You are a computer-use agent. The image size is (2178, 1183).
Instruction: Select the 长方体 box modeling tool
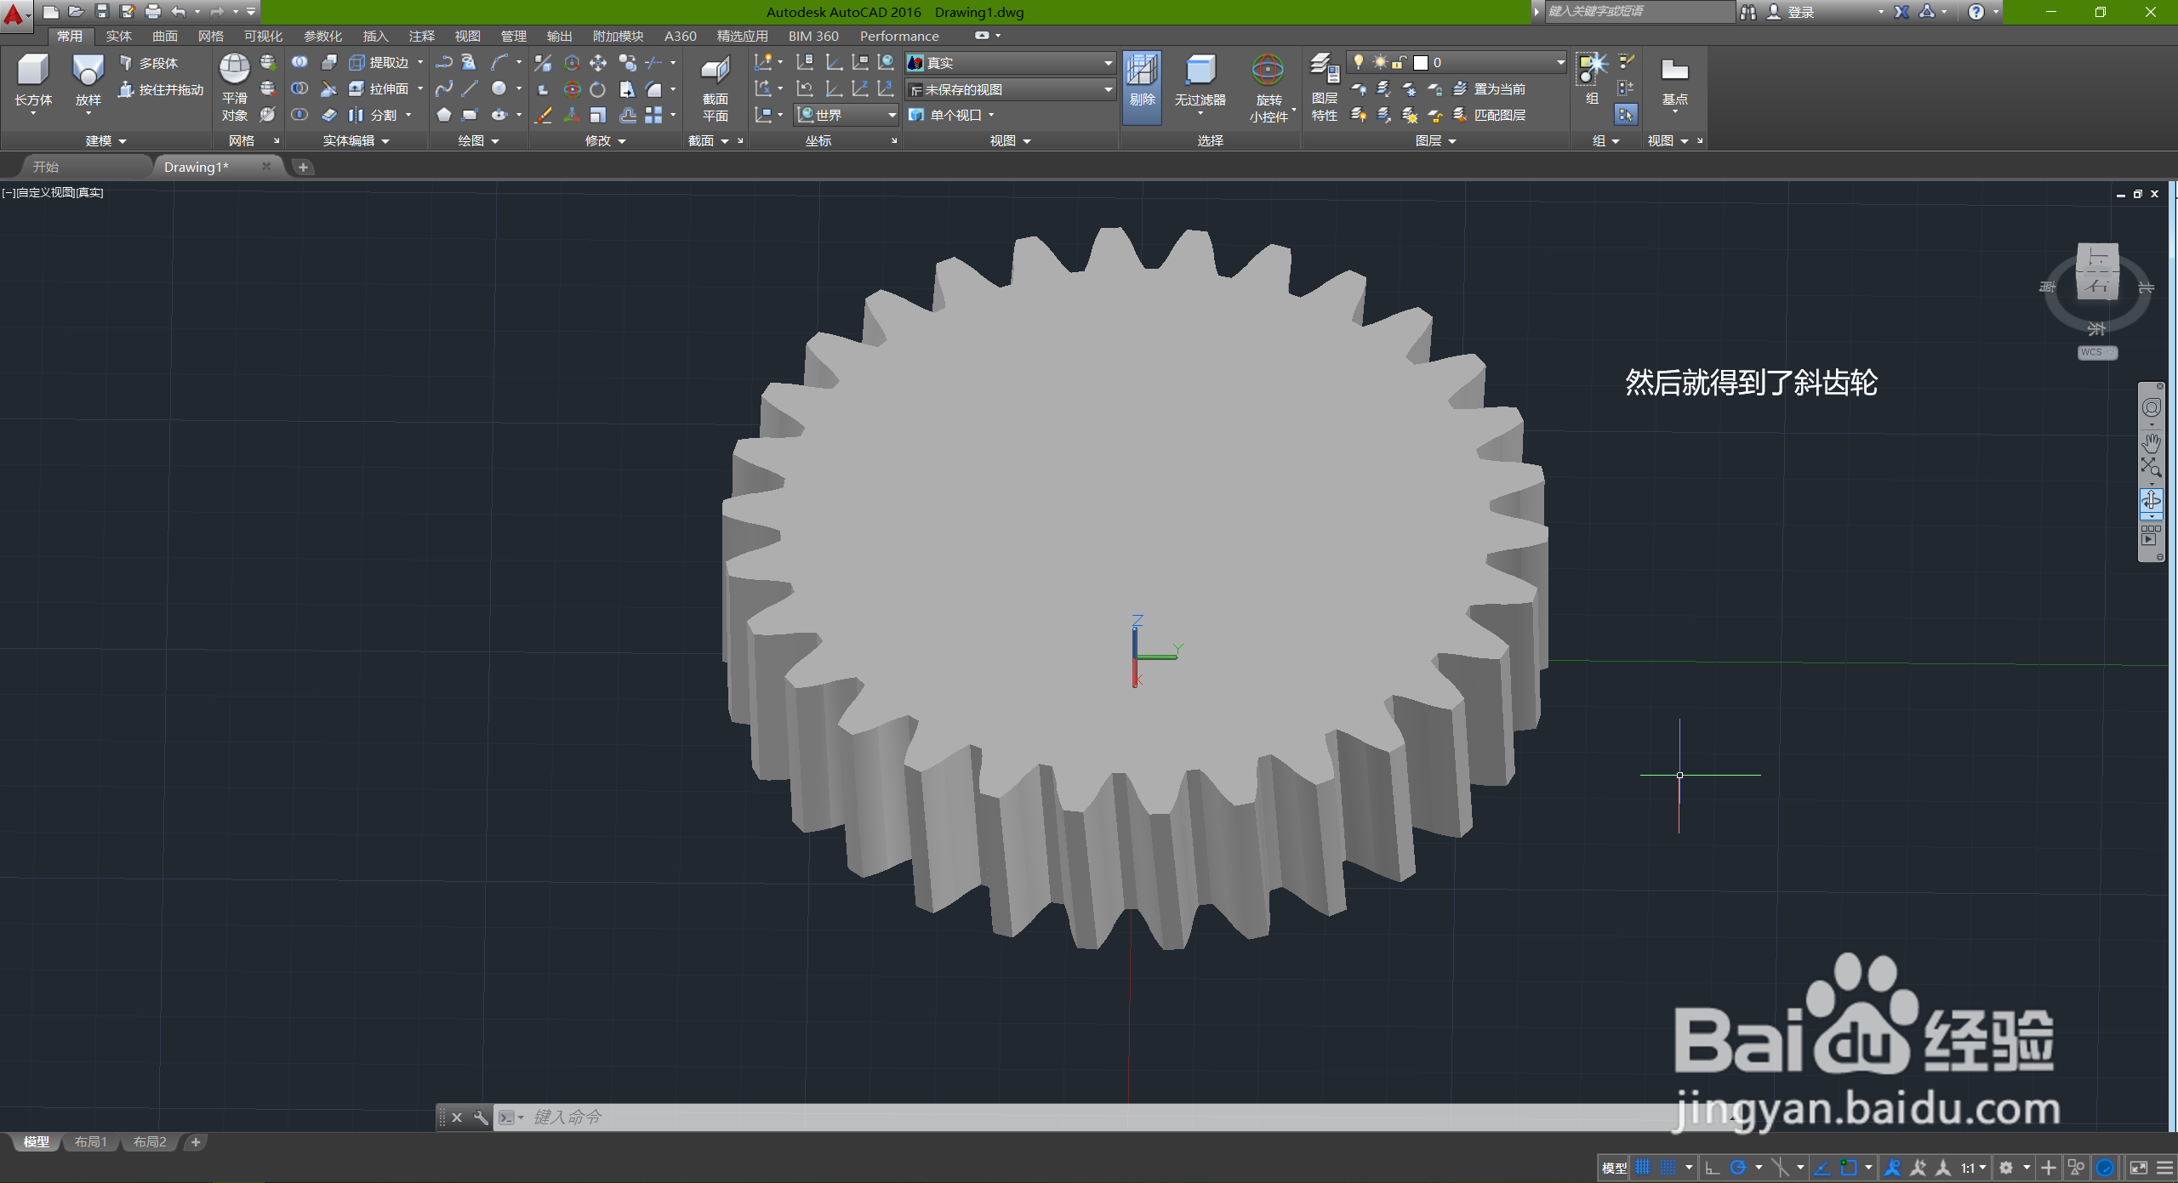tap(33, 71)
